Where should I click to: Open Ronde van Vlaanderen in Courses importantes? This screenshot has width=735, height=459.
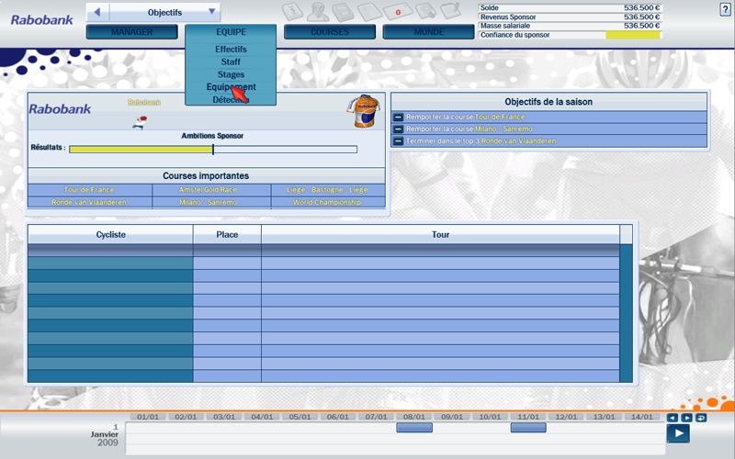point(89,202)
